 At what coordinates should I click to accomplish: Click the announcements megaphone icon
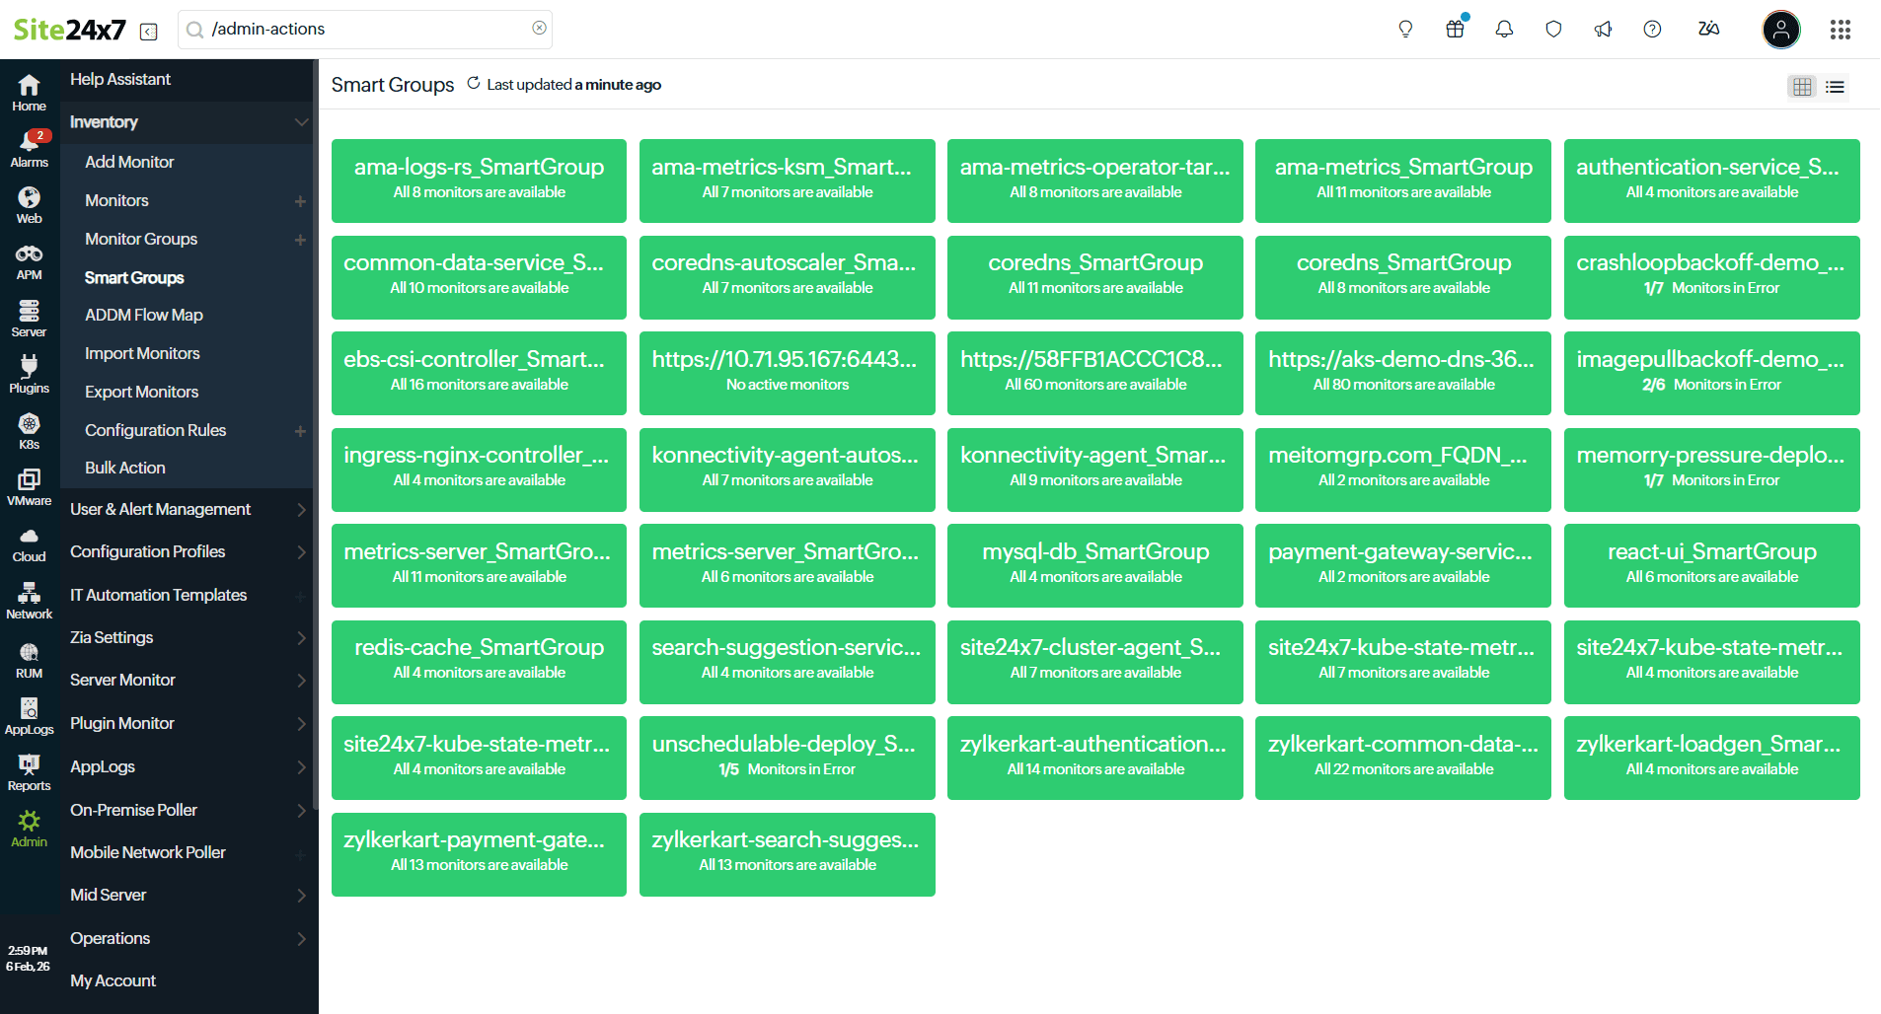tap(1603, 30)
